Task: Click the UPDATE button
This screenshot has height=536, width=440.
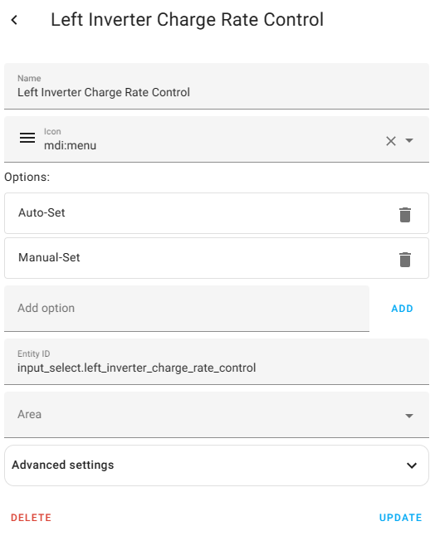Action: pos(400,518)
